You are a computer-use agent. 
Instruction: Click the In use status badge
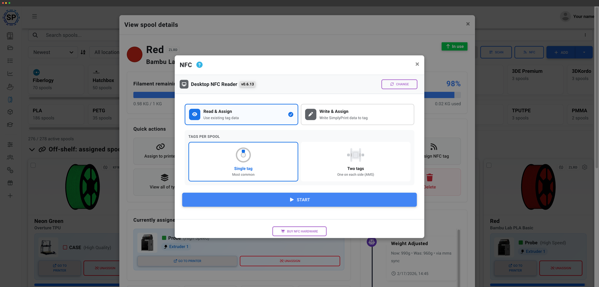[454, 46]
